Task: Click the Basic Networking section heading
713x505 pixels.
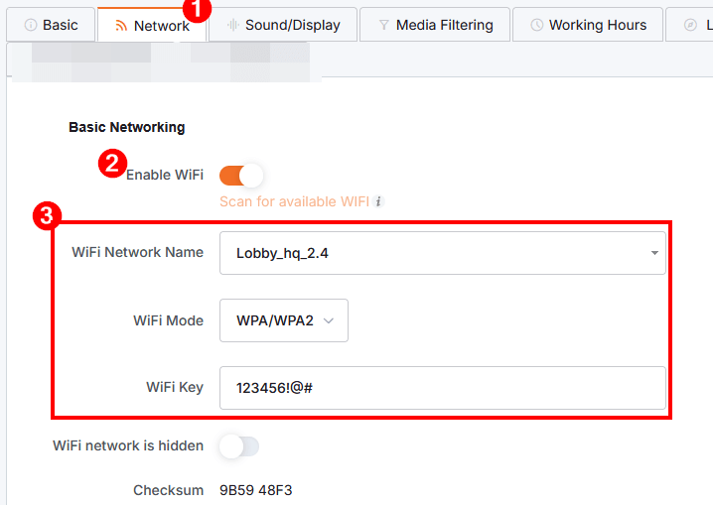Action: [126, 127]
